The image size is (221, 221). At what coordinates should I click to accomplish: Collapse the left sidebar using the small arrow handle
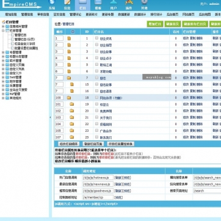(x=50, y=117)
